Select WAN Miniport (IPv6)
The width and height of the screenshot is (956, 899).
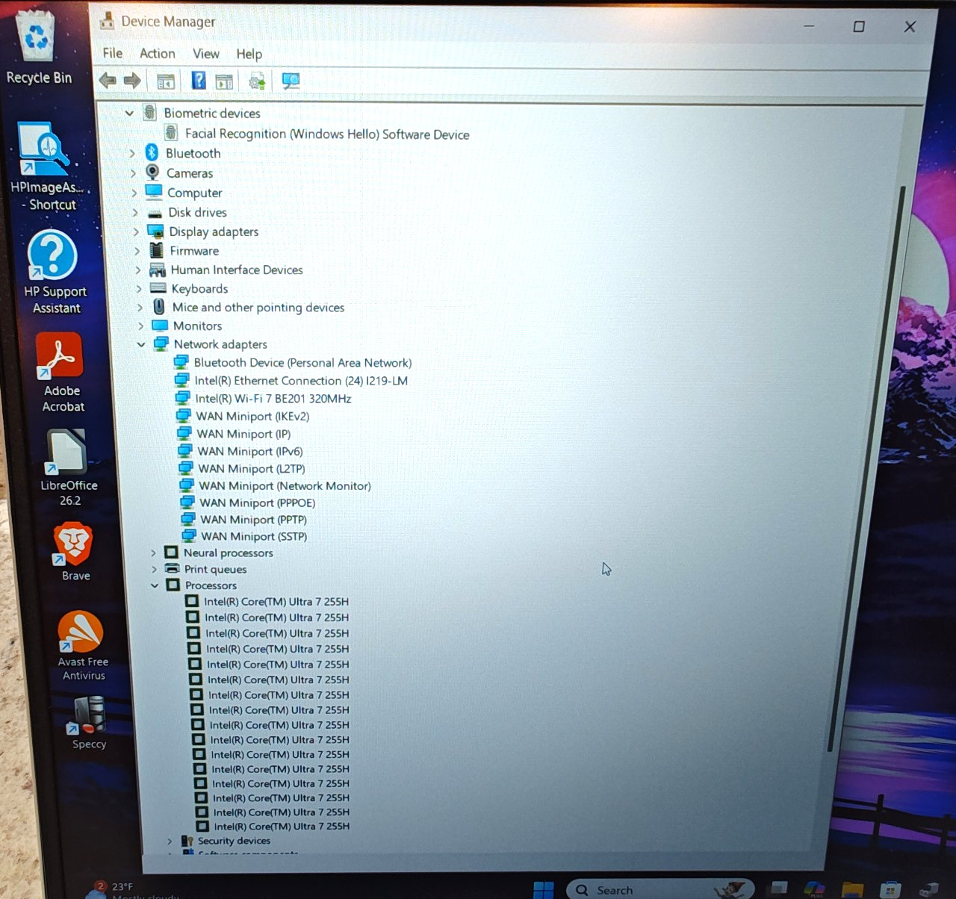pos(250,451)
